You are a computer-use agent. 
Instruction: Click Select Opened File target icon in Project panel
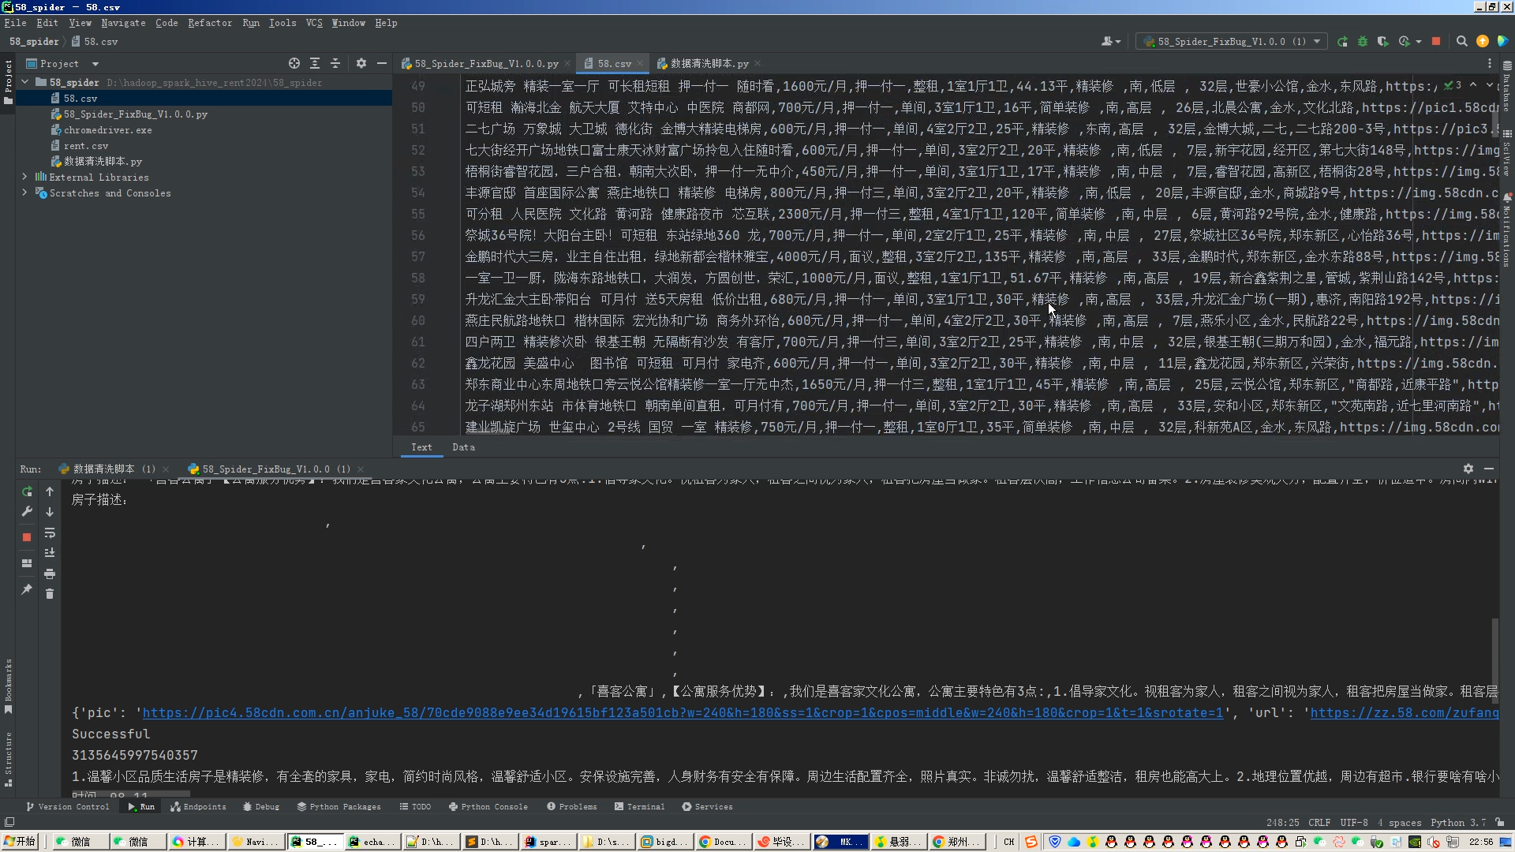click(x=294, y=64)
